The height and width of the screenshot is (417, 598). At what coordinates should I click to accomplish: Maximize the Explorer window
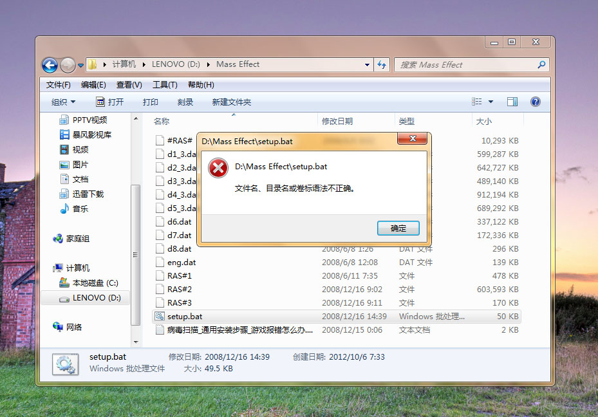click(512, 42)
